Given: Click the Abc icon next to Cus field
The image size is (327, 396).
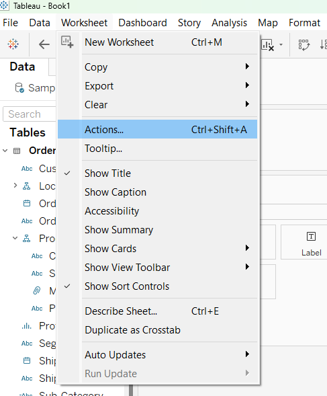Looking at the screenshot, I should pos(27,169).
